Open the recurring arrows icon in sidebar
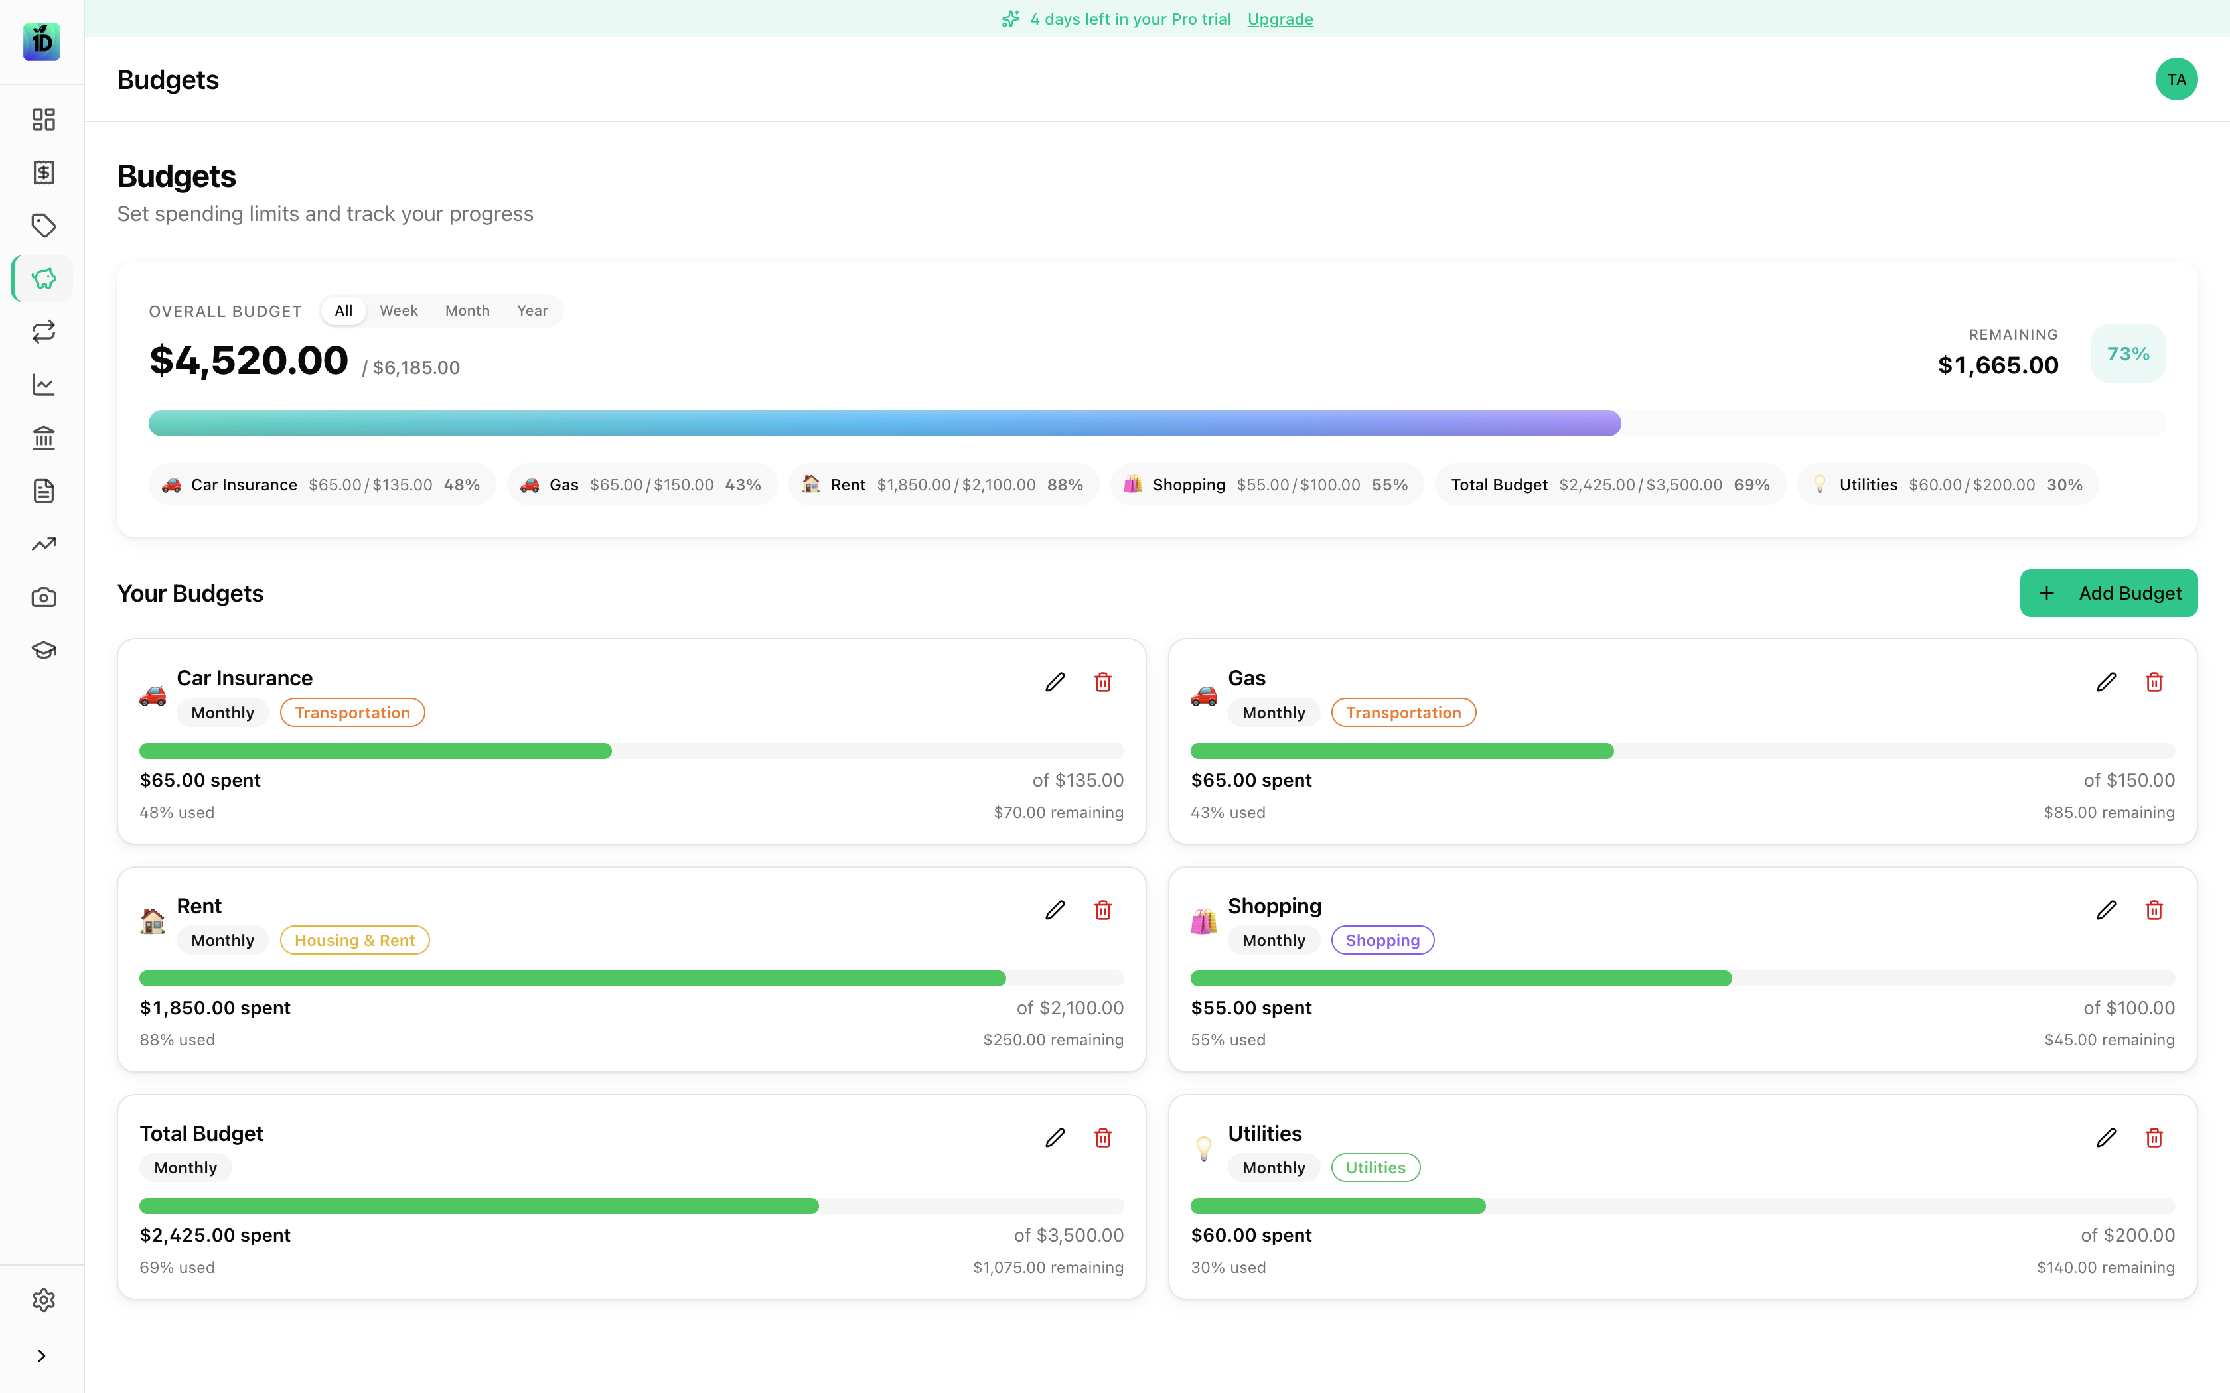This screenshot has height=1393, width=2230. 43,332
